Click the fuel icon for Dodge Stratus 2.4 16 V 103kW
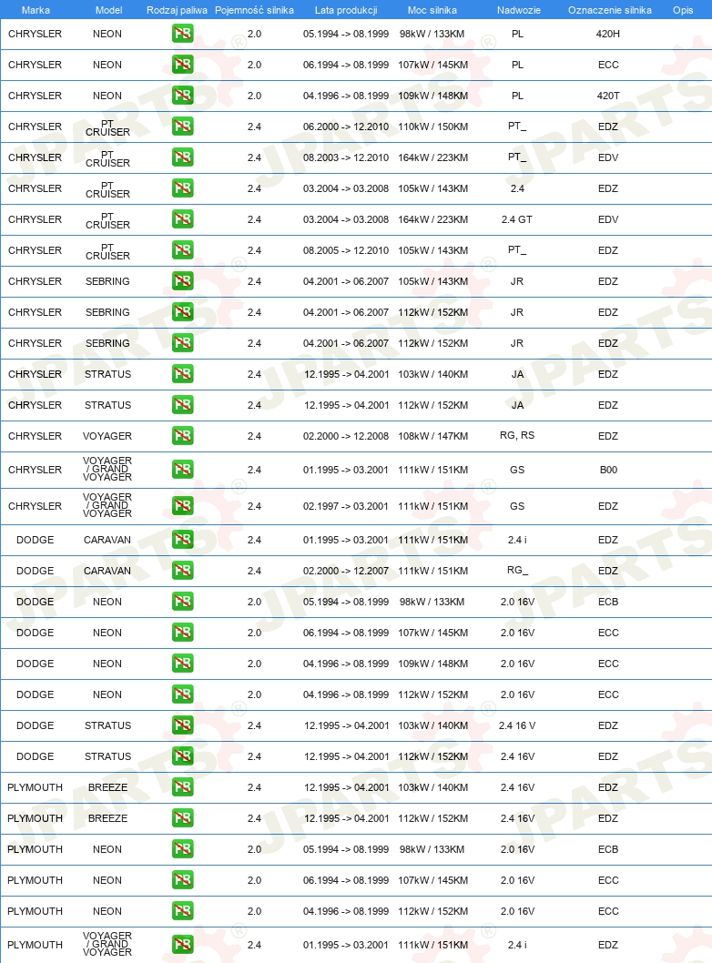Image resolution: width=712 pixels, height=963 pixels. coord(182,725)
